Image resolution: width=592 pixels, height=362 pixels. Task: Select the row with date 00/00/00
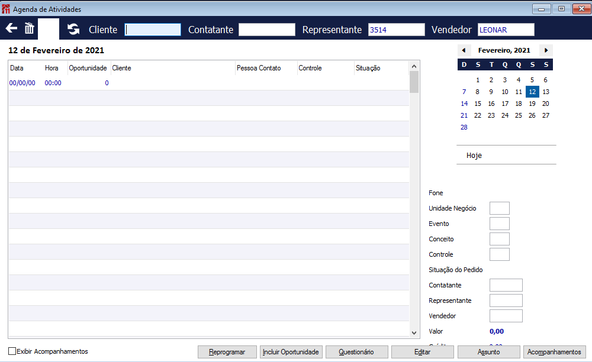(x=209, y=83)
